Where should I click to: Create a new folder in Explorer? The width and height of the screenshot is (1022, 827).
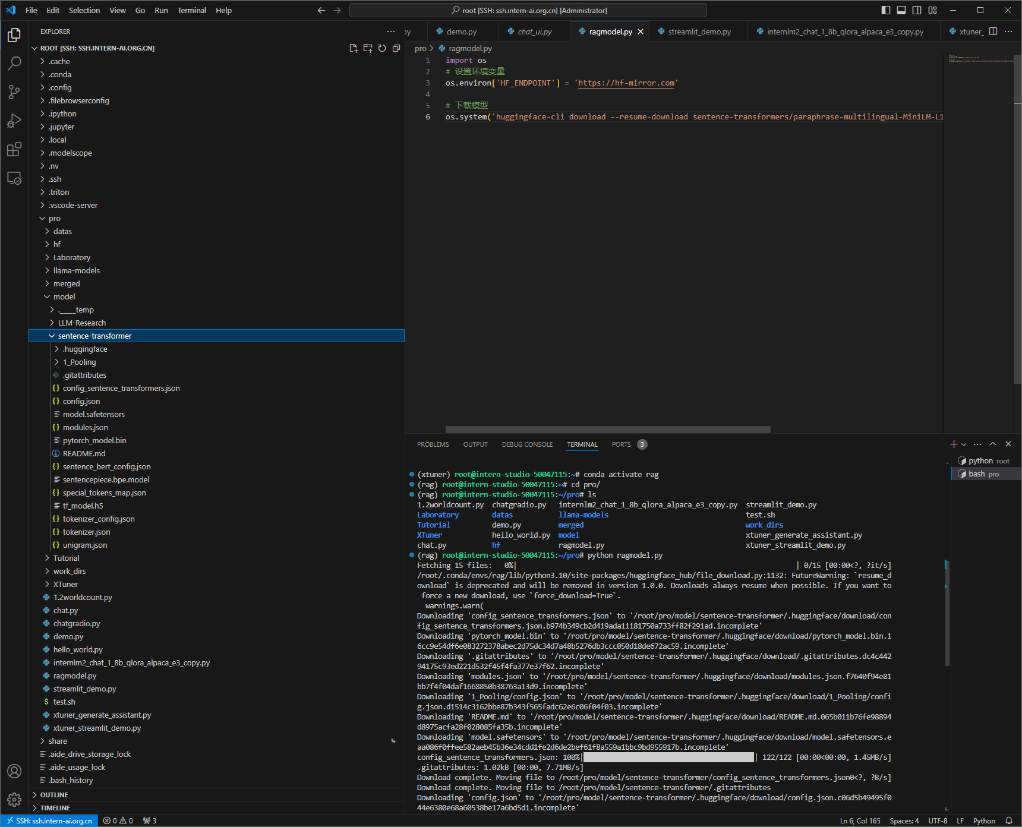click(368, 48)
